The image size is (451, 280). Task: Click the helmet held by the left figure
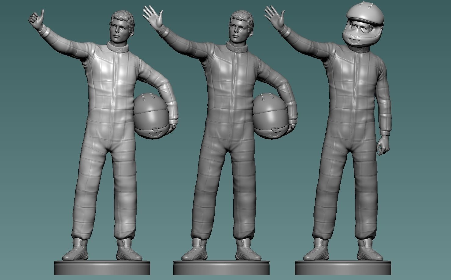(151, 116)
